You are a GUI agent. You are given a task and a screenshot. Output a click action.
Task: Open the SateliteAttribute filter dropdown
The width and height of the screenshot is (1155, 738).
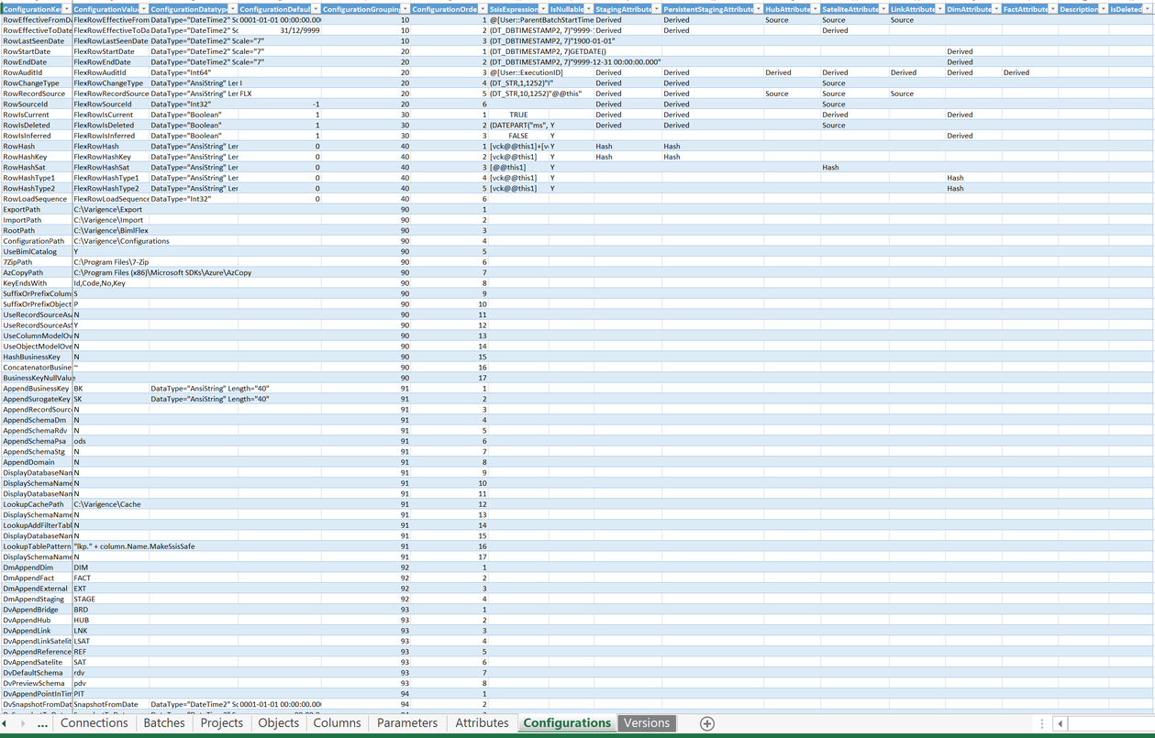(x=882, y=9)
